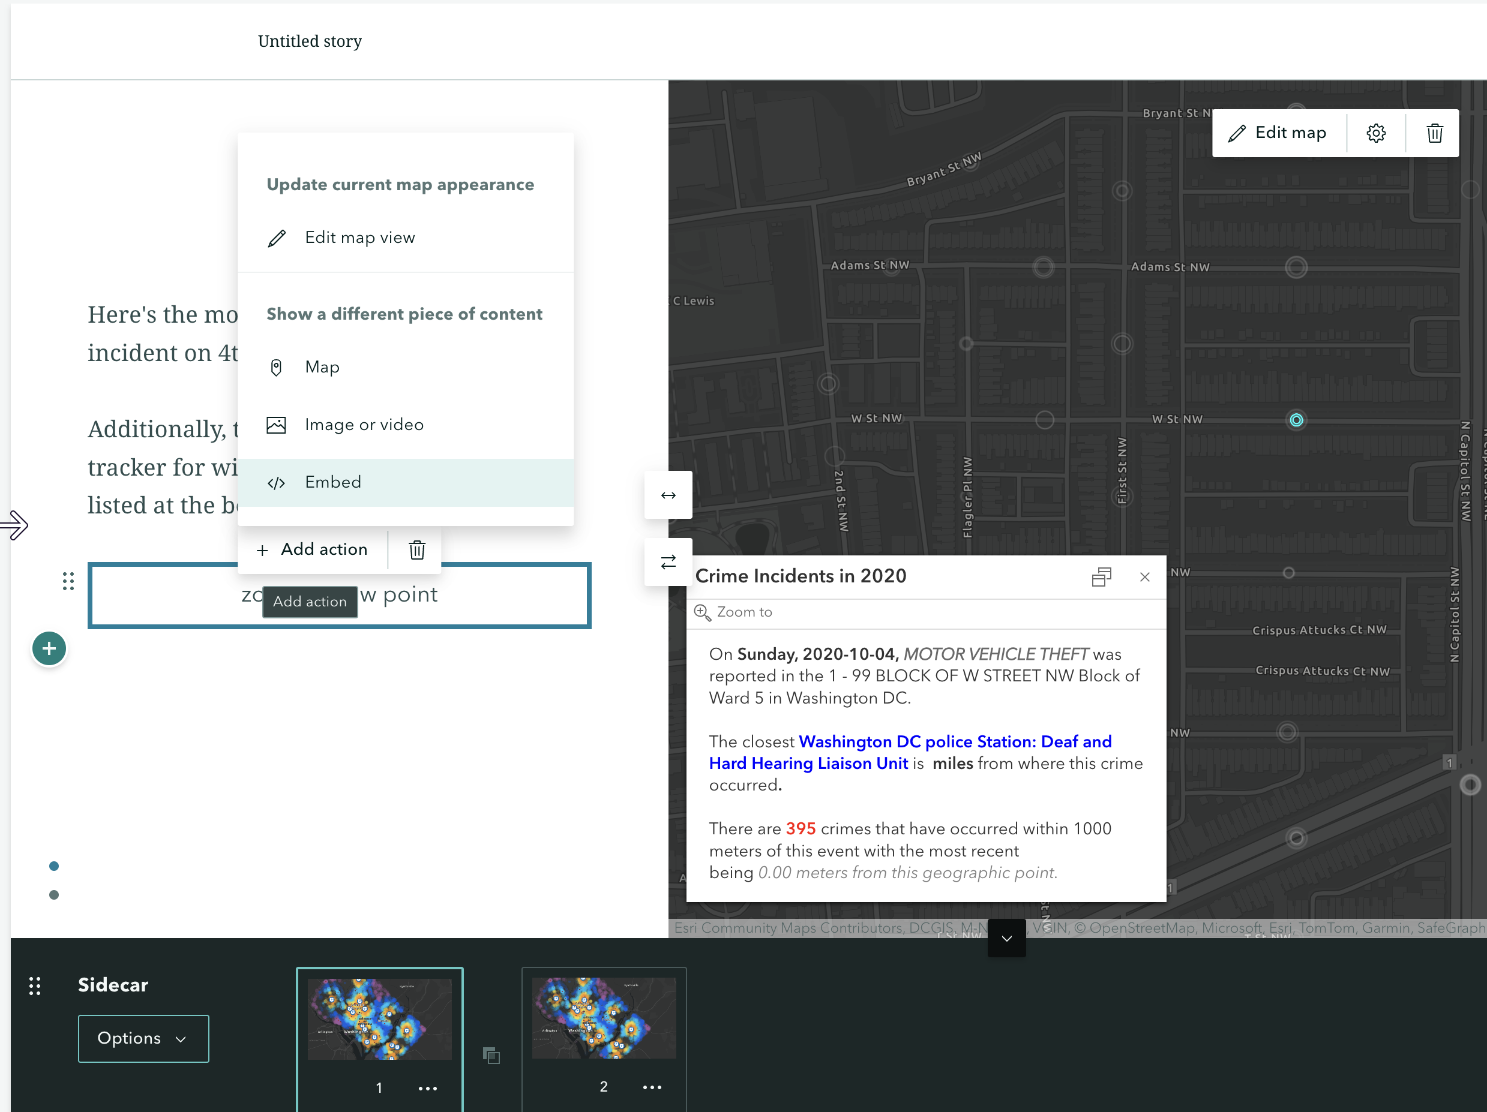This screenshot has height=1112, width=1487.
Task: Open the map settings gear icon
Action: [x=1376, y=133]
